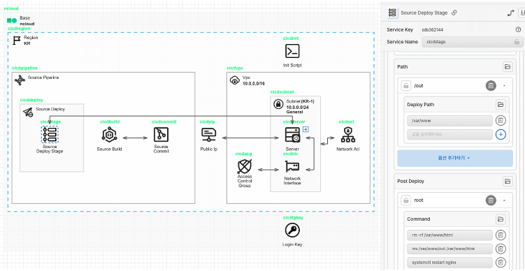Screen dimensions: 525x271
Task: Select the Access Control Group icon
Action: (x=245, y=166)
